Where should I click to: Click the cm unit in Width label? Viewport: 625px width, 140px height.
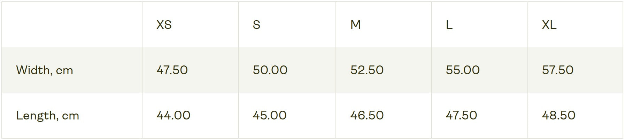point(64,71)
